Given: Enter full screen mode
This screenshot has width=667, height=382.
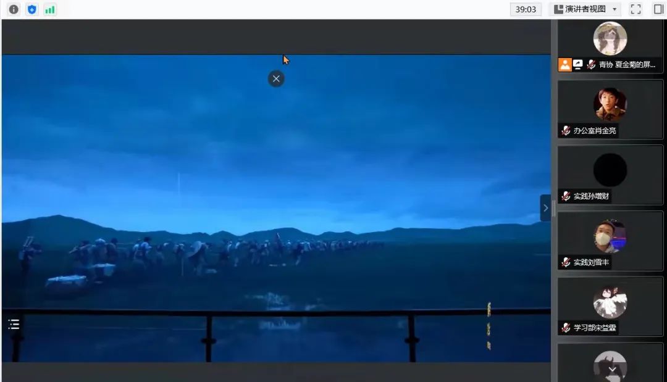Looking at the screenshot, I should point(635,9).
